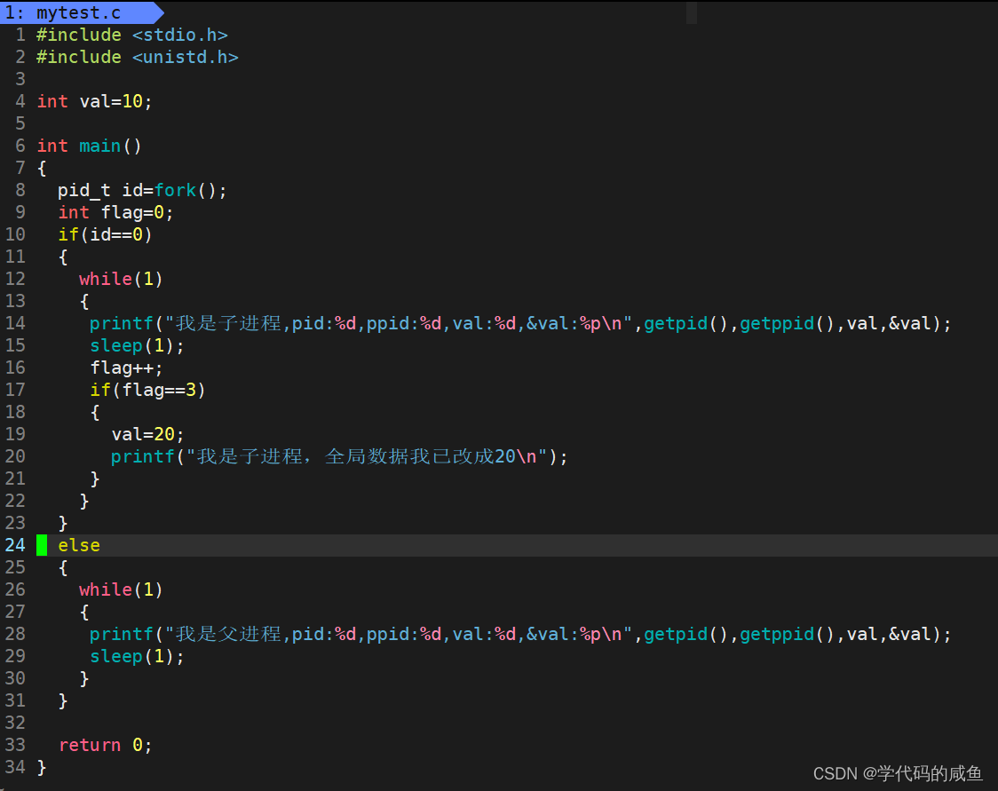Click getpid() call on line 28
The image size is (998, 791).
(685, 635)
